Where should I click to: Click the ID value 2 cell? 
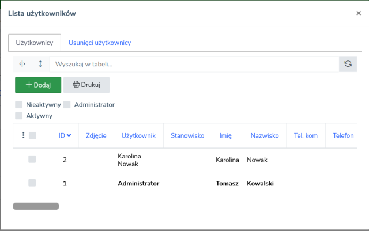coord(65,160)
